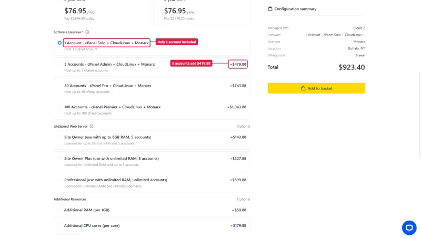
Task: Click the Configuration summary heading
Action: 295,9
